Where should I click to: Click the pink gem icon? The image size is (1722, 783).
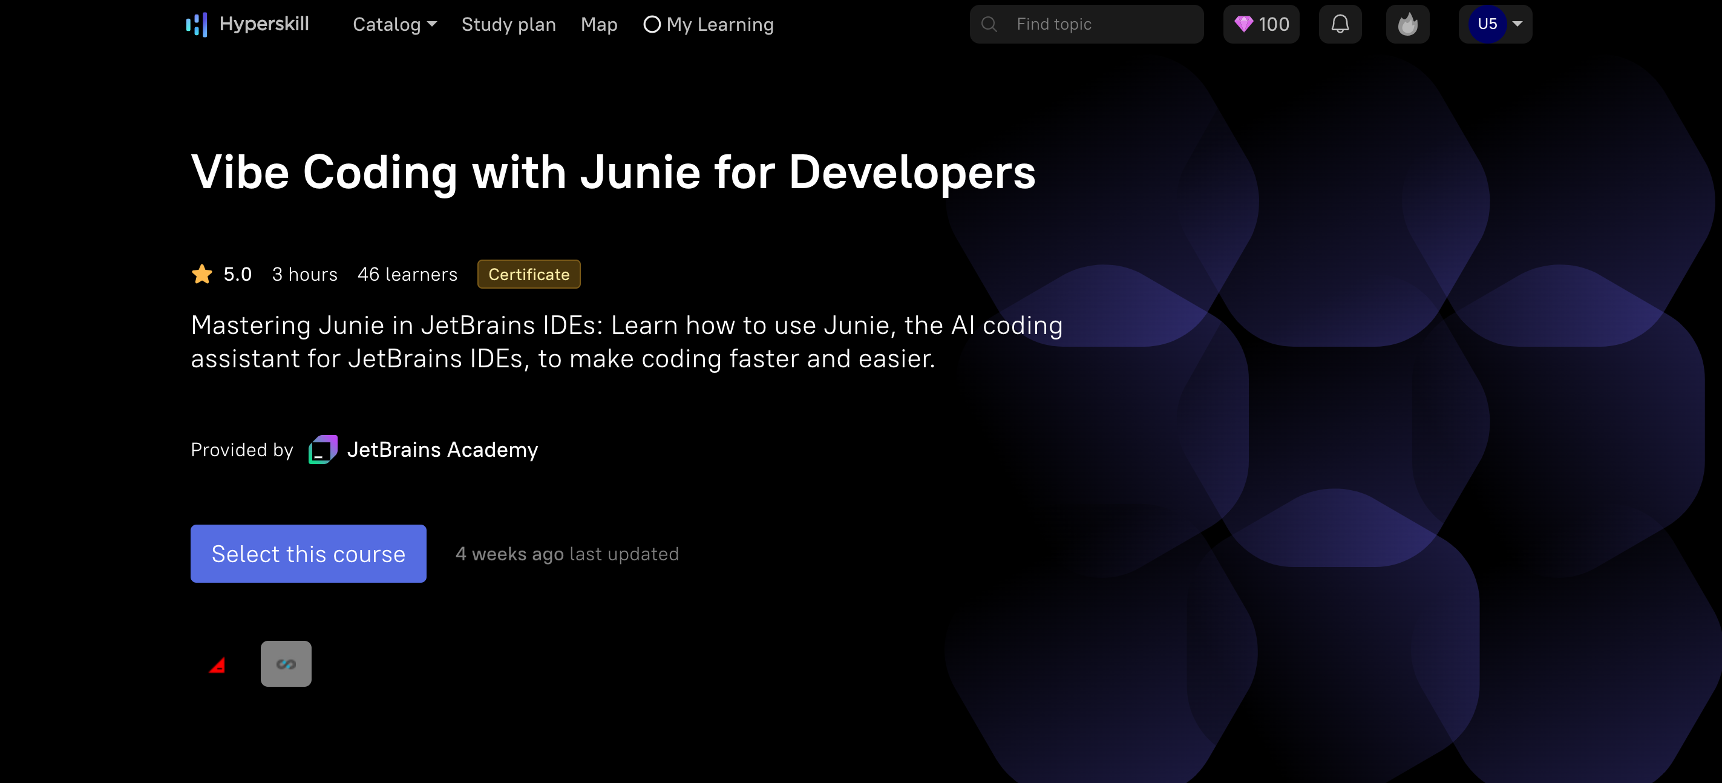pos(1243,25)
